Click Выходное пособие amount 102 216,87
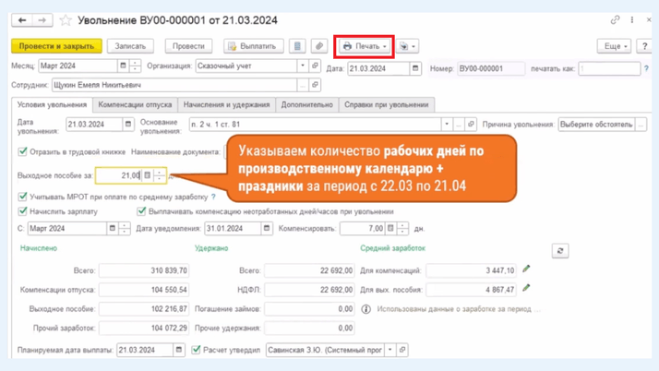The width and height of the screenshot is (659, 371). point(144,309)
